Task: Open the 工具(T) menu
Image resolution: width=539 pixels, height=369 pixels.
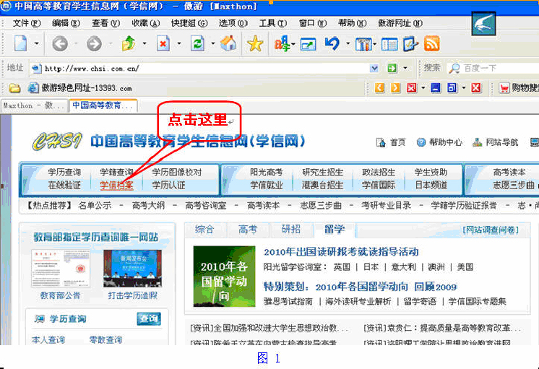Action: 272,23
